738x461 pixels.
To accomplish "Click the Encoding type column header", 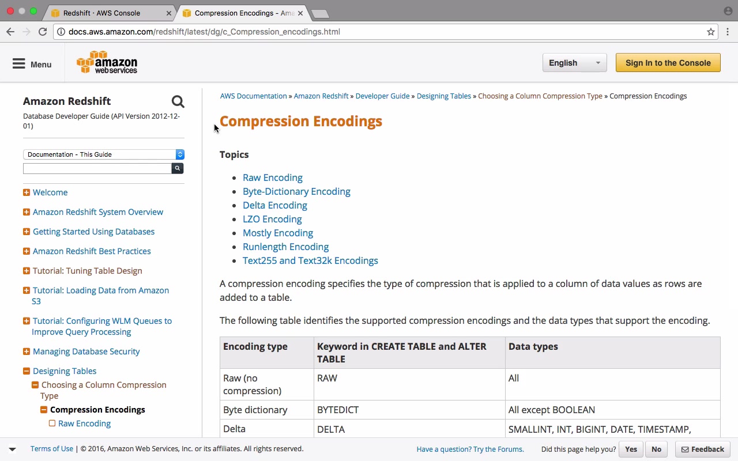I will tap(267, 353).
